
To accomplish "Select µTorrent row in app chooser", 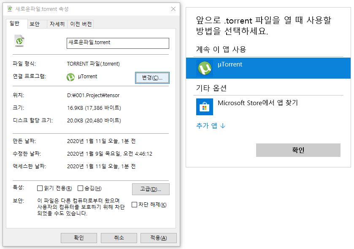I will [x=268, y=68].
